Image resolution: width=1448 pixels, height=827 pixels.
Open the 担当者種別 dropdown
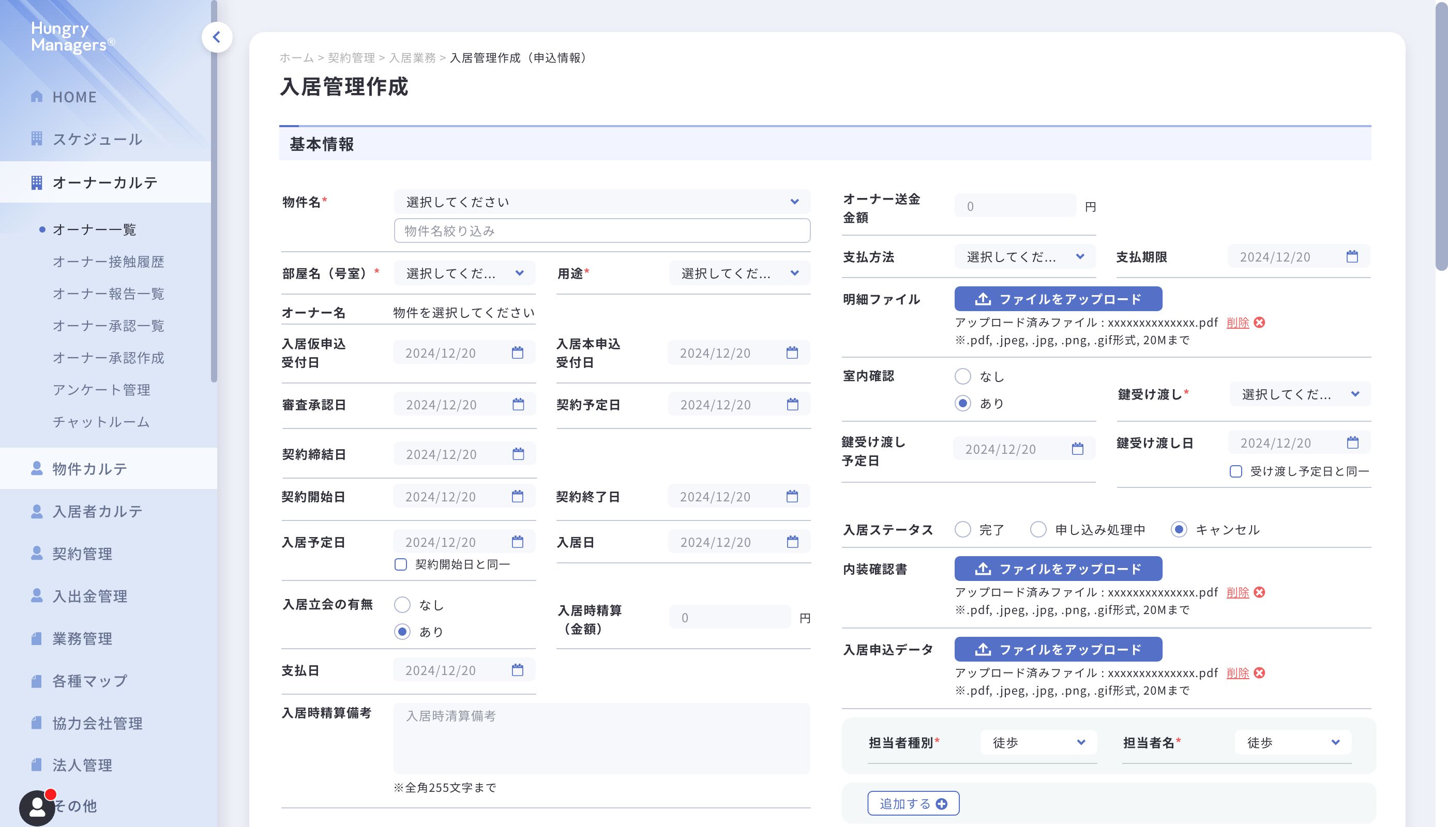1038,742
